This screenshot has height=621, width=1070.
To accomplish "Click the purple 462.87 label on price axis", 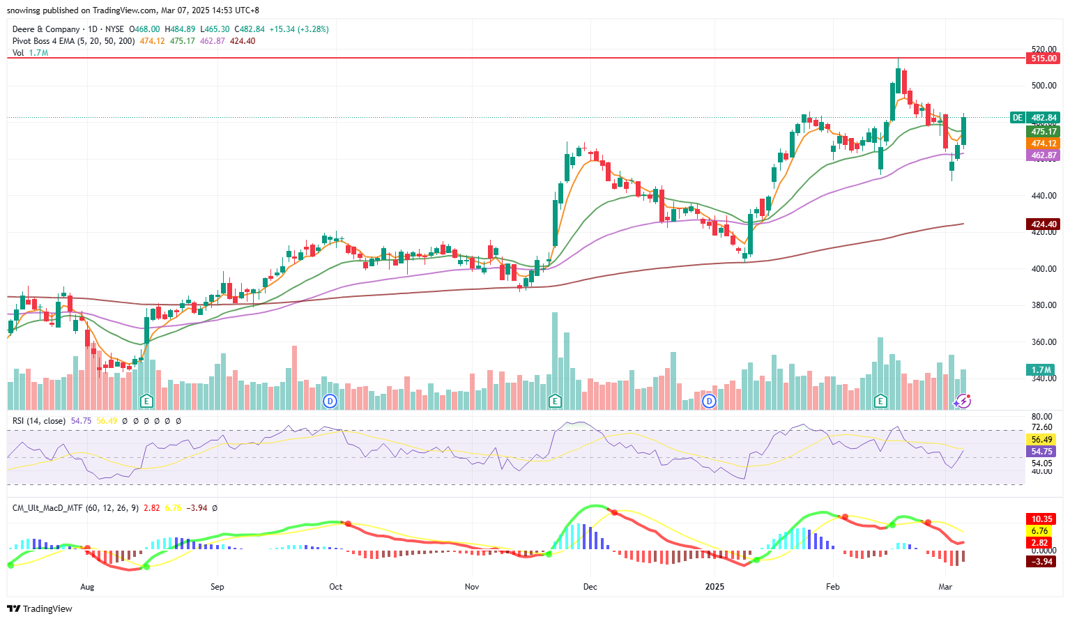I will [x=1044, y=155].
